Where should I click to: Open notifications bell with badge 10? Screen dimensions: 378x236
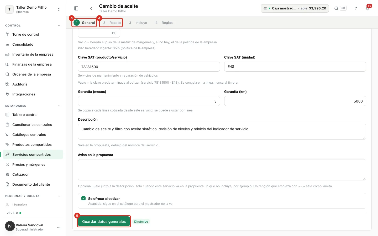click(367, 8)
